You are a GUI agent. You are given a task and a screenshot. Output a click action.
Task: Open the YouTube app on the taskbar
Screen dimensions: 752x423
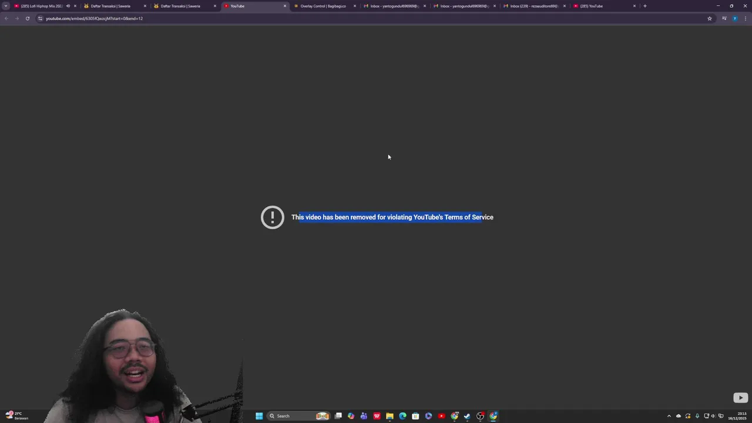point(441,416)
